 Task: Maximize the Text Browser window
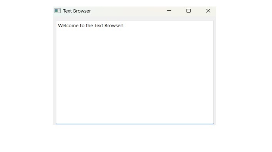click(189, 11)
